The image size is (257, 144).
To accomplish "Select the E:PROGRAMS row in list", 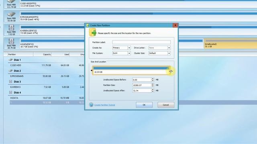I will (47, 76).
